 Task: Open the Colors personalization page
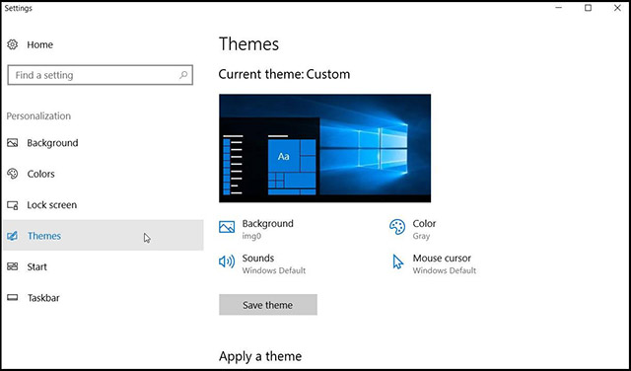coord(40,174)
